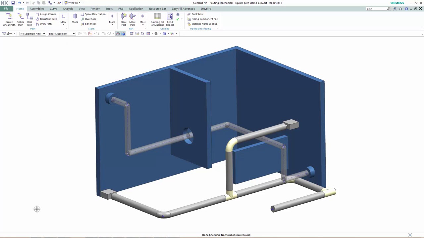Choose Edit Stock command
Image resolution: width=424 pixels, height=238 pixels.
(88, 24)
